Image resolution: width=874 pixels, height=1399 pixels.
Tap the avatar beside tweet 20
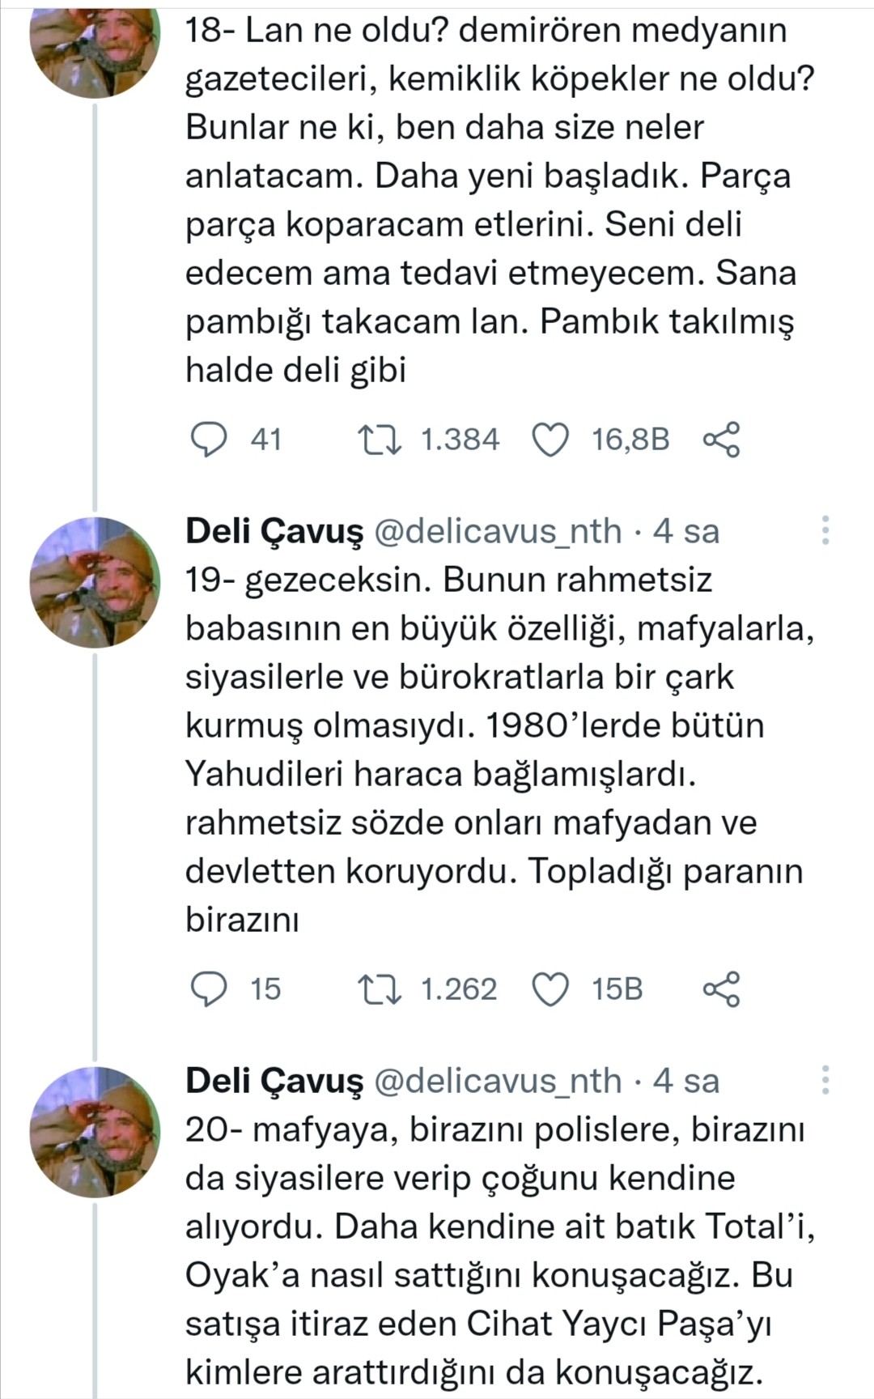[x=95, y=1131]
